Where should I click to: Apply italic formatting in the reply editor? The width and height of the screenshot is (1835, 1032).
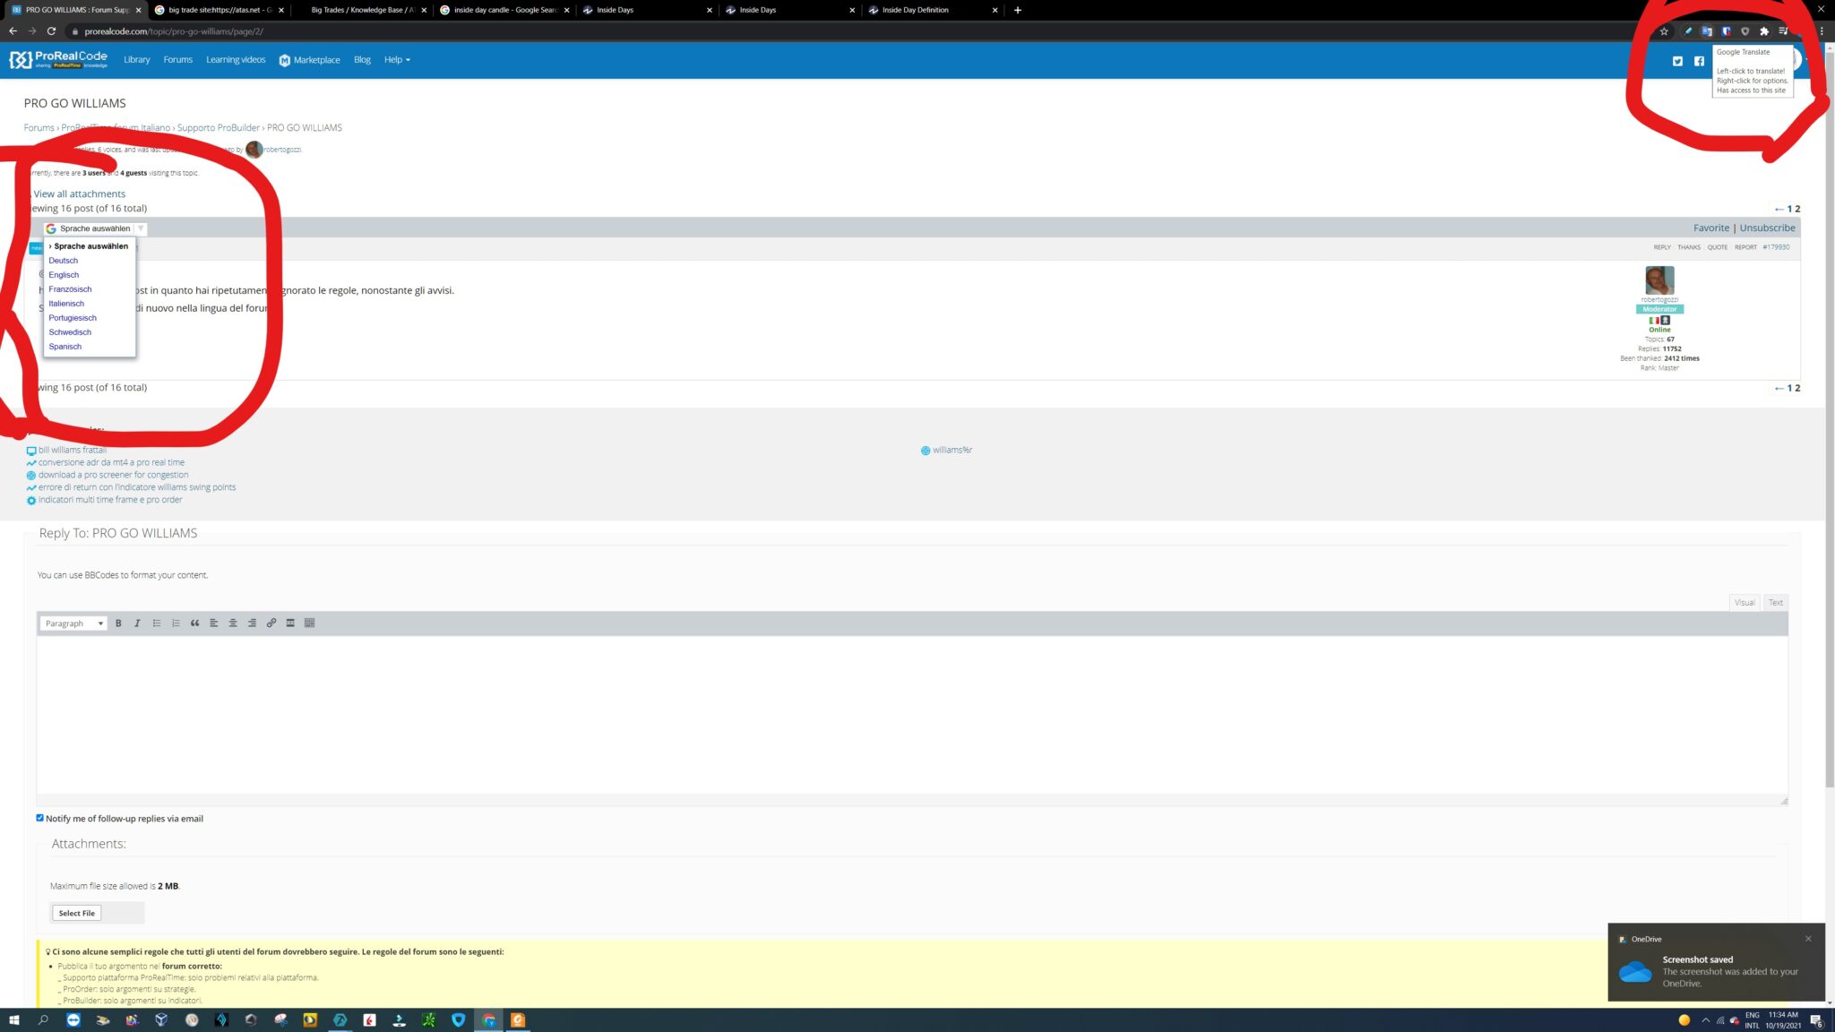click(x=137, y=623)
